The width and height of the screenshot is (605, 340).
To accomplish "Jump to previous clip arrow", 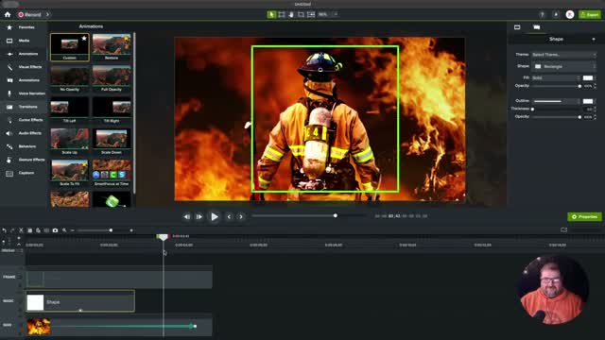I will click(x=229, y=216).
